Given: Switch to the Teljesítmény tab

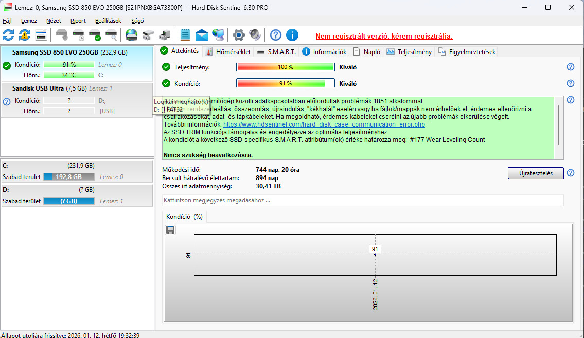Looking at the screenshot, I should [x=410, y=52].
